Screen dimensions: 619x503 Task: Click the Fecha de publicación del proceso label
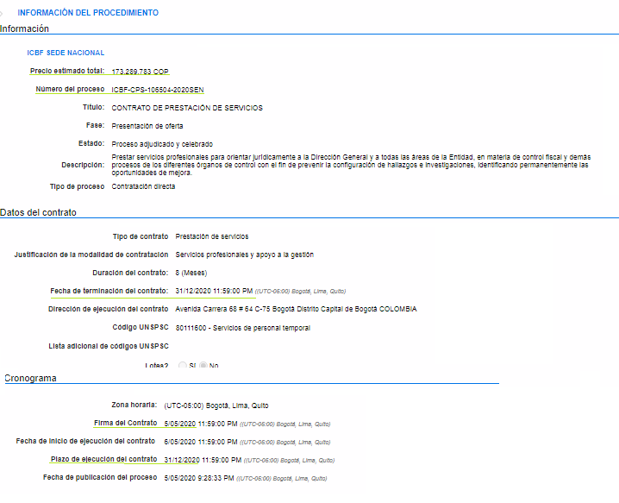100,478
